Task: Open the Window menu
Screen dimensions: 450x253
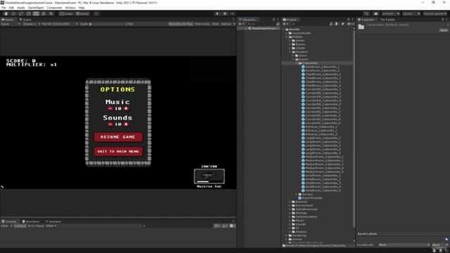Action: [70, 8]
